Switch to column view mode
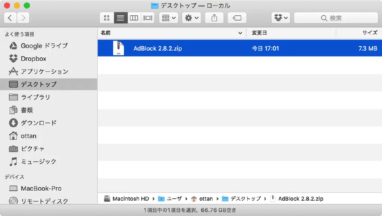Image resolution: width=382 pixels, height=216 pixels. [x=134, y=18]
